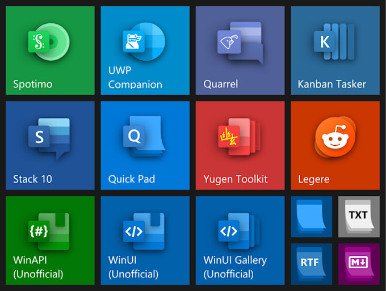Open WinAPI (Unofficial) tile
The width and height of the screenshot is (386, 291).
(x=50, y=241)
